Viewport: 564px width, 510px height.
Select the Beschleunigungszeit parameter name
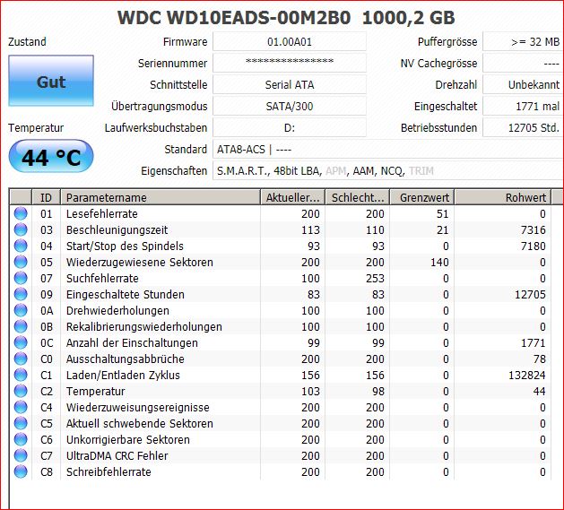click(x=117, y=229)
